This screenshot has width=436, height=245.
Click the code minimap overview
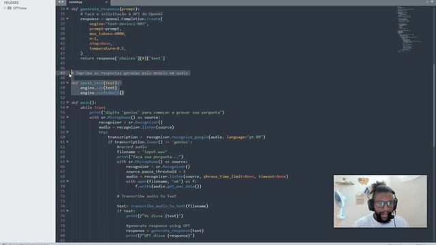click(x=409, y=29)
